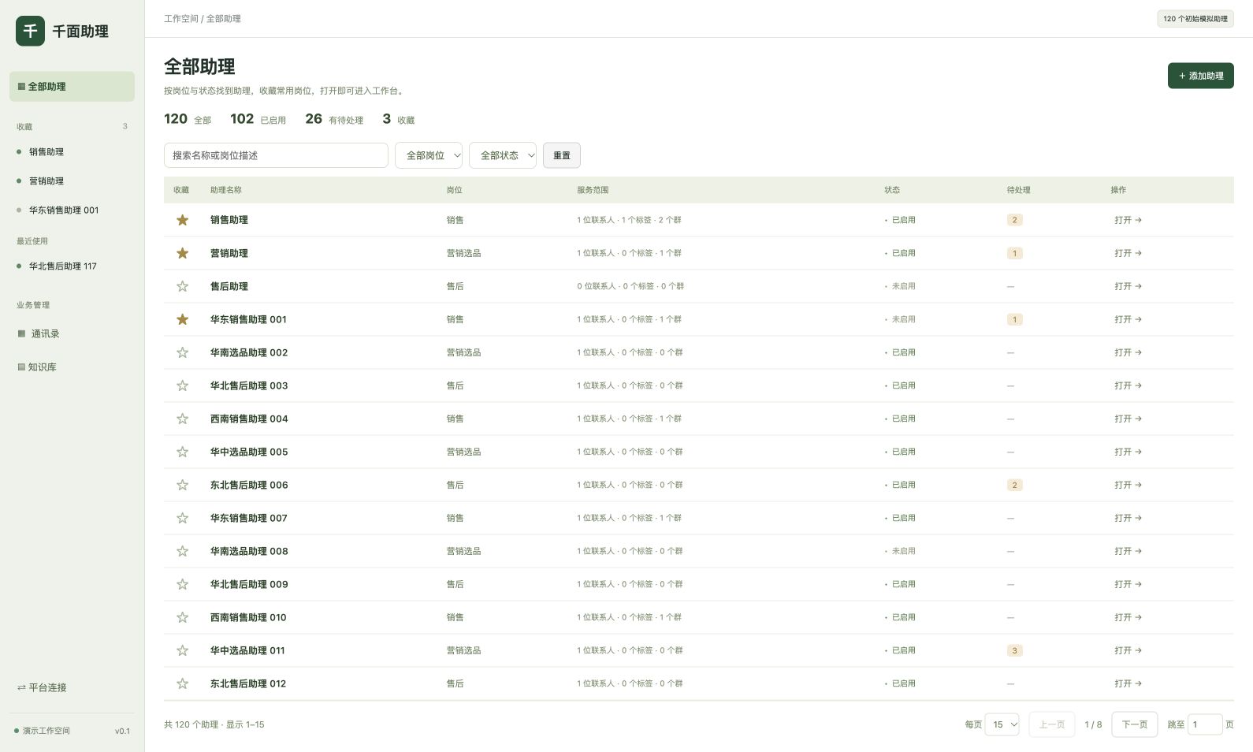Screen dimensions: 1253x752
Task: Click the 千面助理 logo icon
Action: 30,31
